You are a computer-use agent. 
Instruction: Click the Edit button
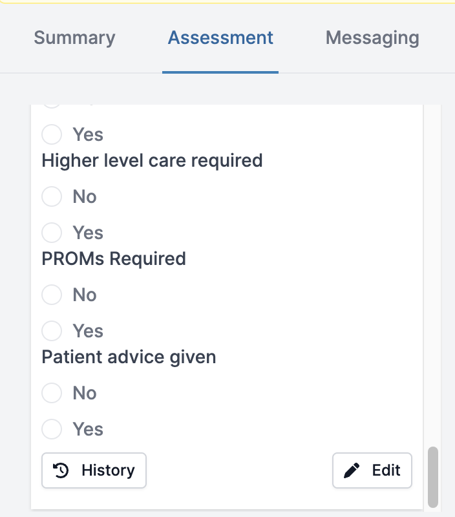[x=372, y=470]
